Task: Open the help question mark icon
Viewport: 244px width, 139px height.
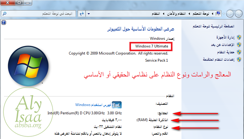Action: (3, 22)
